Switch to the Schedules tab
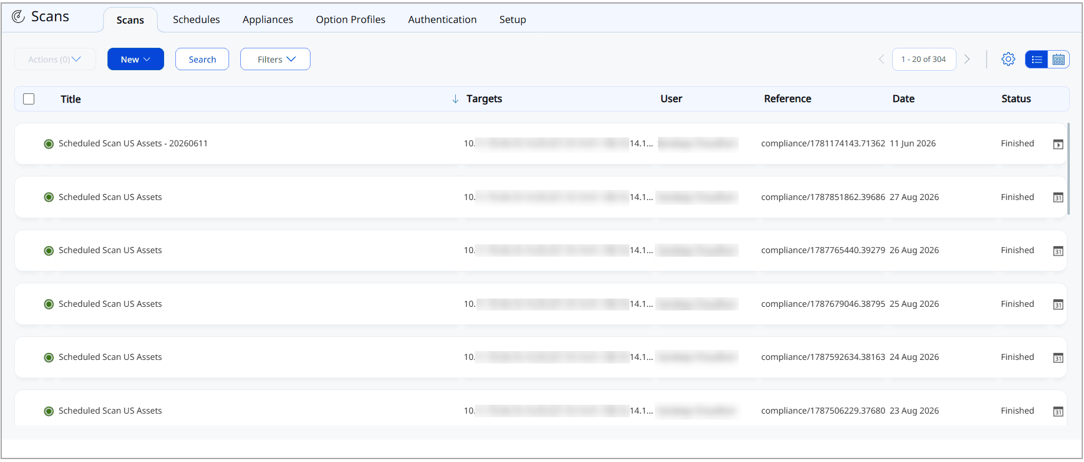1084x462 pixels. point(196,19)
